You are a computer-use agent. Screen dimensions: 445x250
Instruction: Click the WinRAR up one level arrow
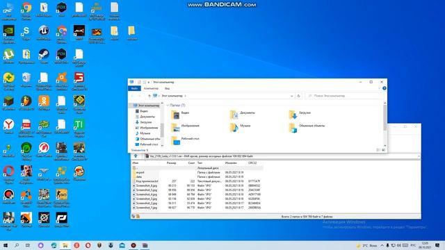(x=136, y=156)
